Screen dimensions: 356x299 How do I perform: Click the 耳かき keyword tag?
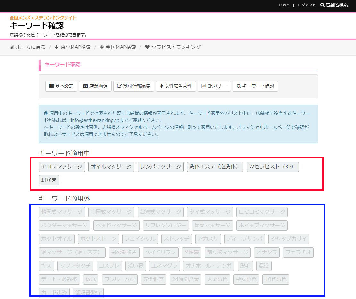coord(49,180)
